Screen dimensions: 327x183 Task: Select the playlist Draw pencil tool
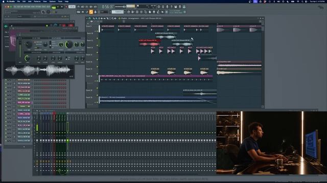click(94, 18)
